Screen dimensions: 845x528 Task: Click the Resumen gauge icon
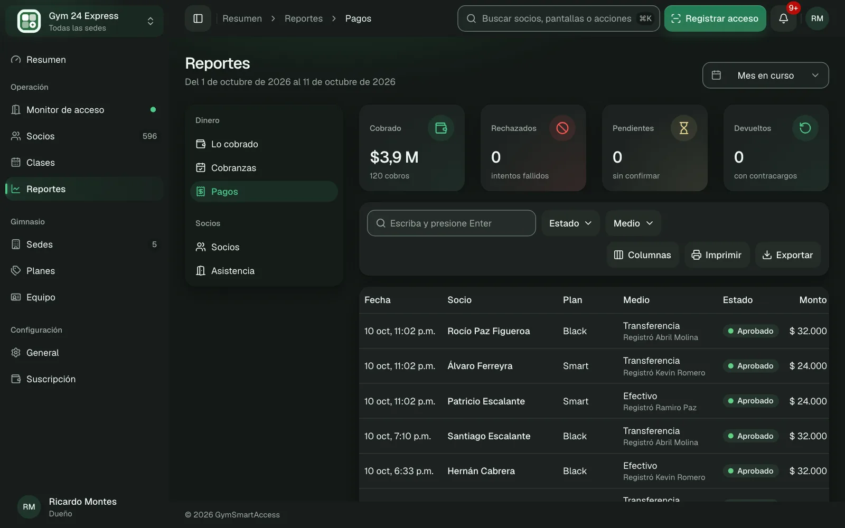(x=16, y=60)
